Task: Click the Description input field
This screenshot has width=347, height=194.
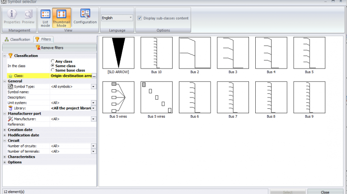Action: [73, 97]
